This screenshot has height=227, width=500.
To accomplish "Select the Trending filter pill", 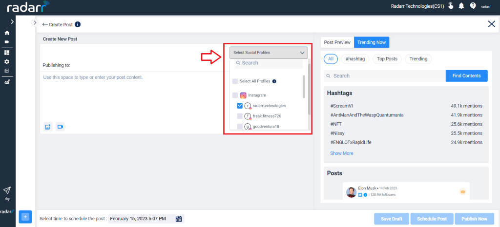I will pos(418,59).
